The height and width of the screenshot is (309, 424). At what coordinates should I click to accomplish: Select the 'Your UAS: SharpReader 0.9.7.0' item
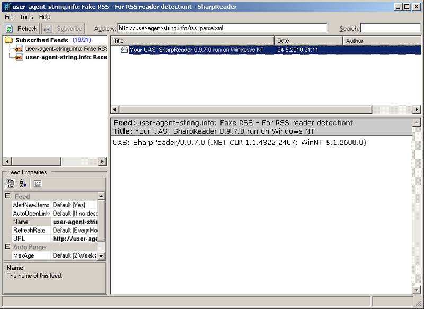click(197, 50)
